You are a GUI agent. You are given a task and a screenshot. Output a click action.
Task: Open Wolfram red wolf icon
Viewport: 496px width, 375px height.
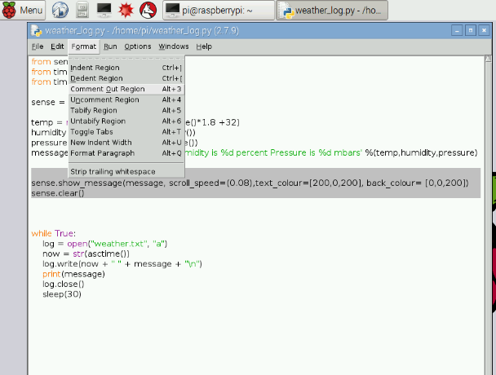tap(148, 10)
